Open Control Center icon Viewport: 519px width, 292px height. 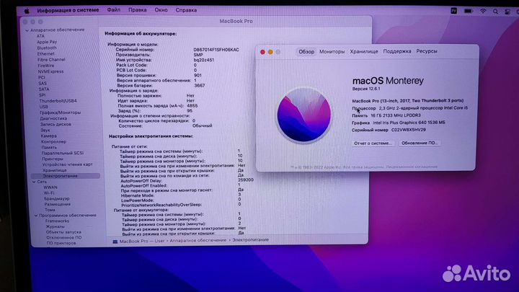coord(507,12)
